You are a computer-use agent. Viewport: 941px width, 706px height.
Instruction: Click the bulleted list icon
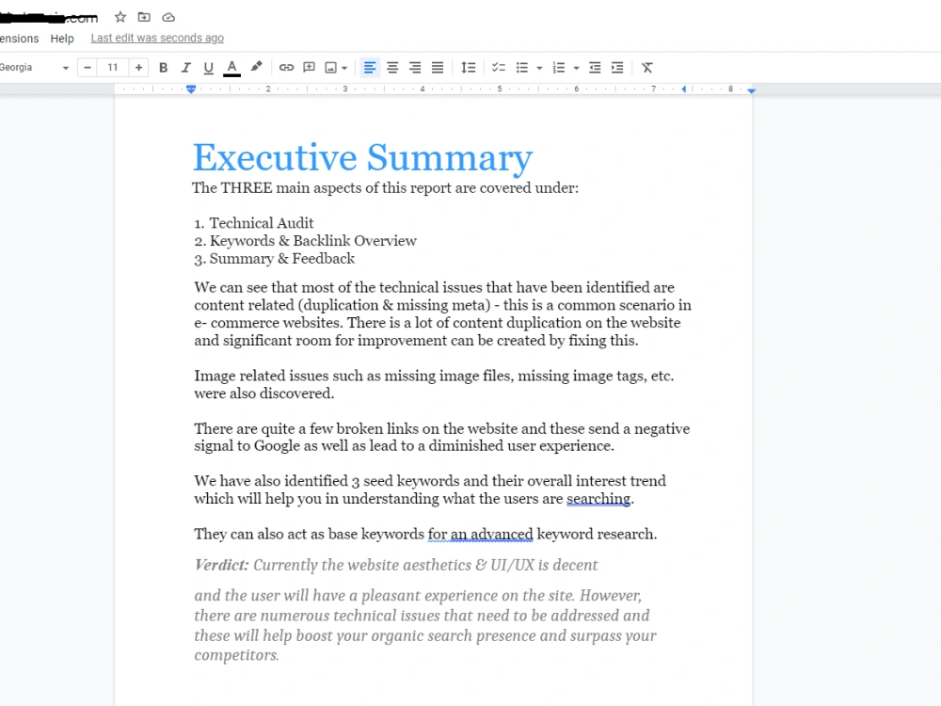tap(522, 68)
